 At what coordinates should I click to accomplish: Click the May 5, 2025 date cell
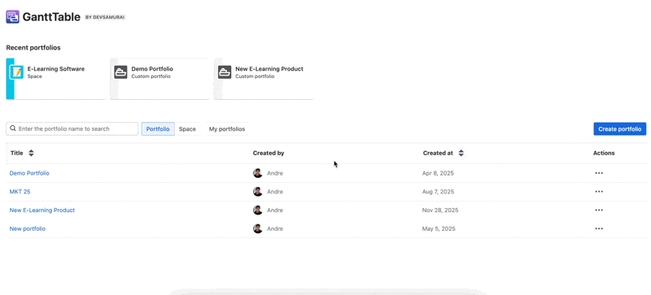click(439, 228)
